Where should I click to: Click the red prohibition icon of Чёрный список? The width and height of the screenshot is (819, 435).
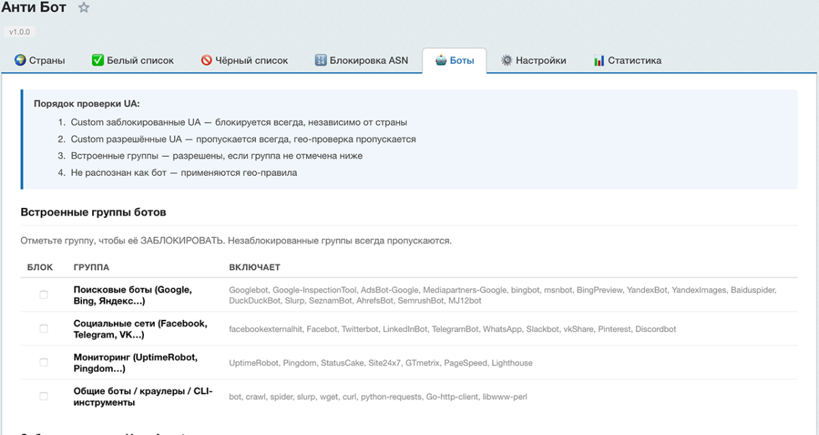click(x=207, y=60)
